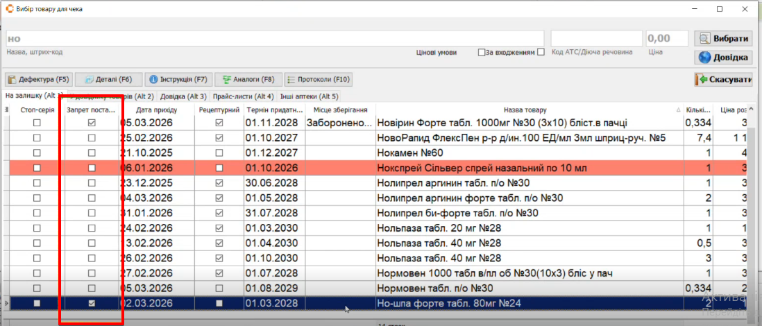Viewport: 762px width, 328px height.
Task: Toggle Запрет поставки checkbox for Новірин Форте
Action: 92,123
